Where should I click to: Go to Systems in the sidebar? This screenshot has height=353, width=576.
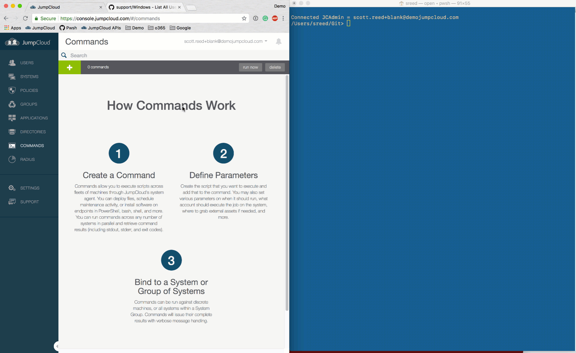(x=29, y=76)
